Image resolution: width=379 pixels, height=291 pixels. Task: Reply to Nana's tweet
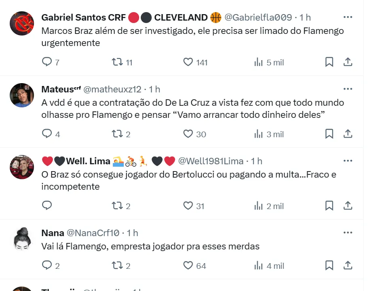pos(47,266)
